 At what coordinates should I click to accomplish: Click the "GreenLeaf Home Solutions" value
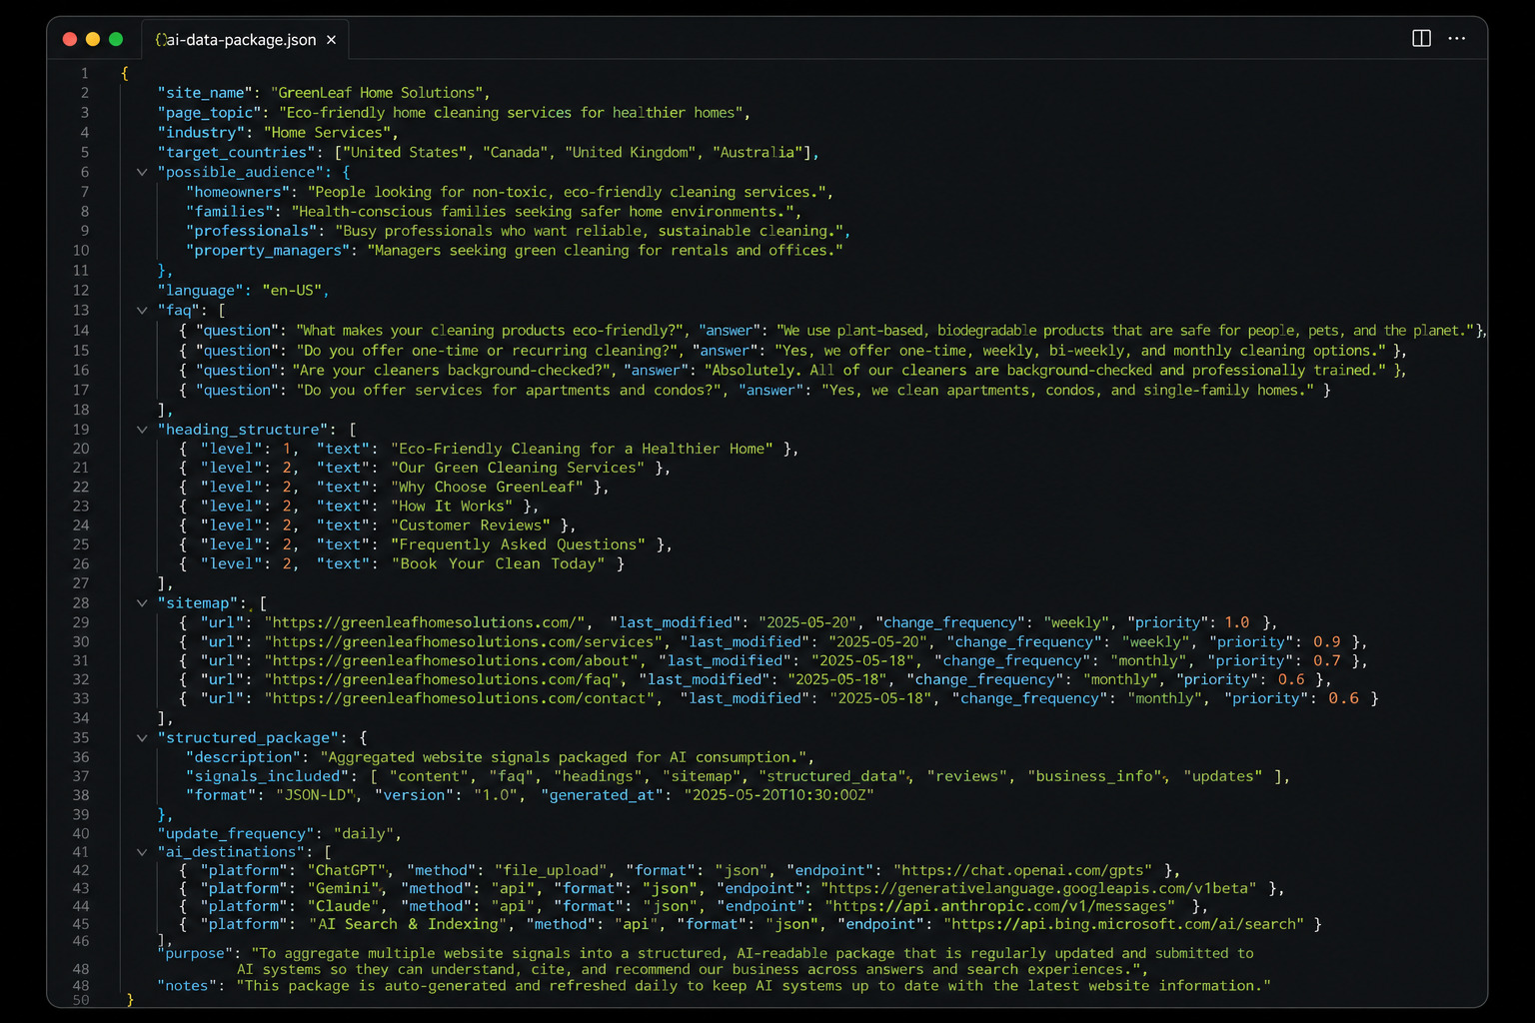(377, 93)
